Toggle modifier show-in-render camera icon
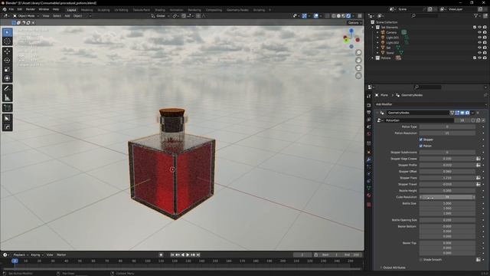 [x=467, y=113]
